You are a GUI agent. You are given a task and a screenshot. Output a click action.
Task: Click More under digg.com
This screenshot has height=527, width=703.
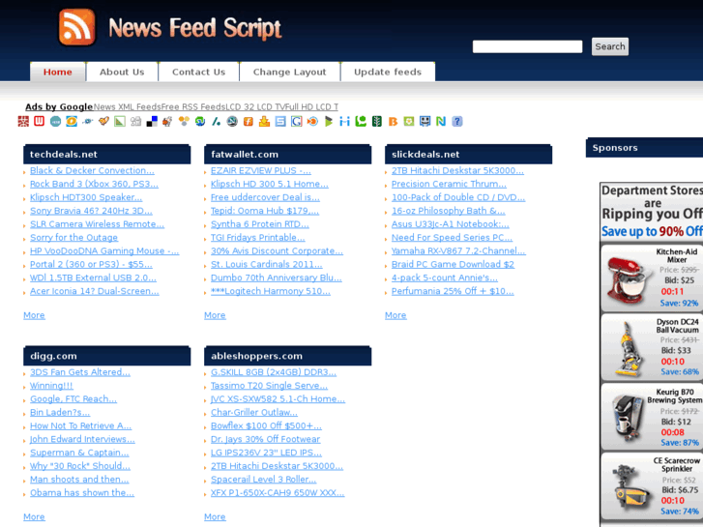[34, 517]
